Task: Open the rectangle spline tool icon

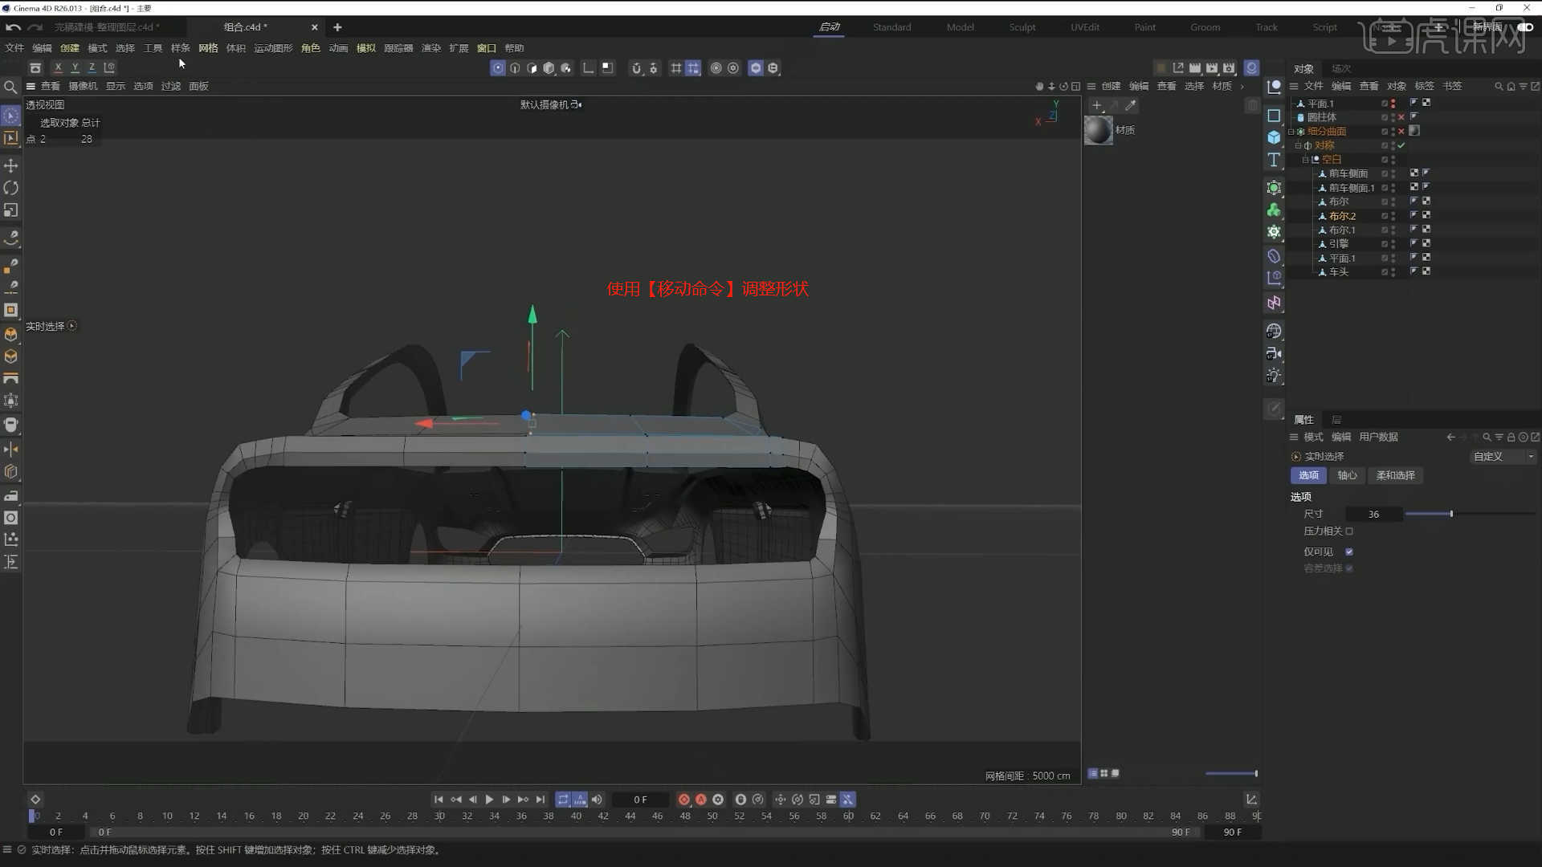Action: click(1274, 116)
